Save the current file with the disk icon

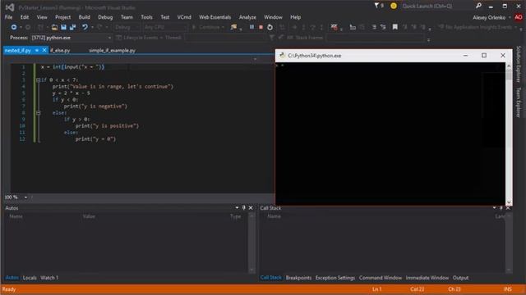pyautogui.click(x=63, y=27)
